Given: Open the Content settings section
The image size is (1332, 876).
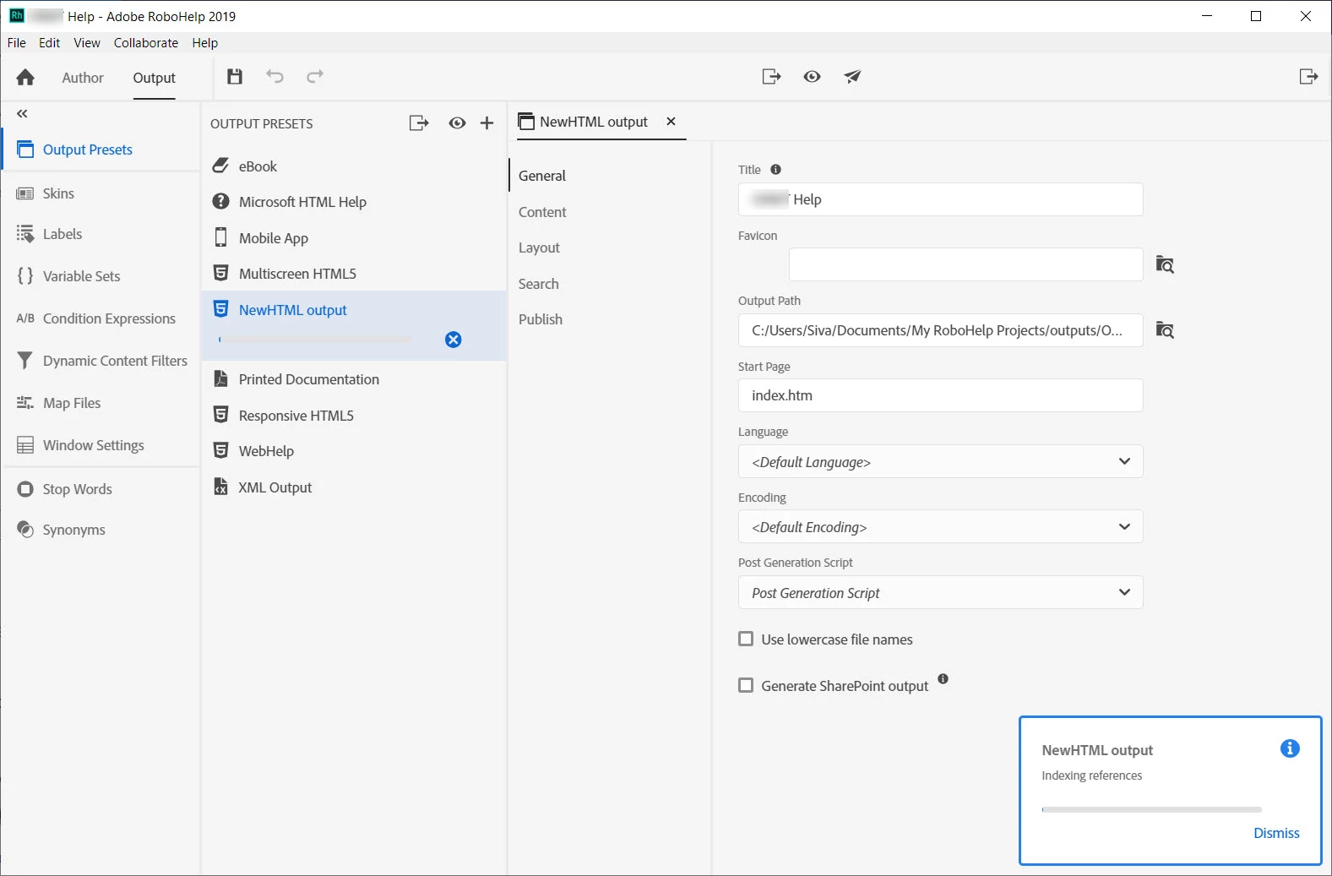Looking at the screenshot, I should [x=542, y=212].
